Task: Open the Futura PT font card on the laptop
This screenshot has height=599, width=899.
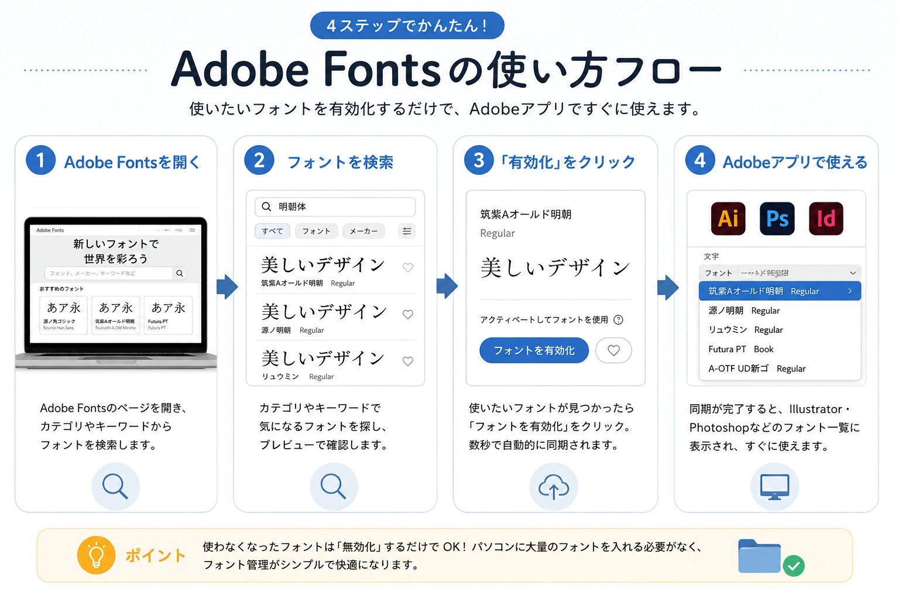Action: click(x=168, y=315)
